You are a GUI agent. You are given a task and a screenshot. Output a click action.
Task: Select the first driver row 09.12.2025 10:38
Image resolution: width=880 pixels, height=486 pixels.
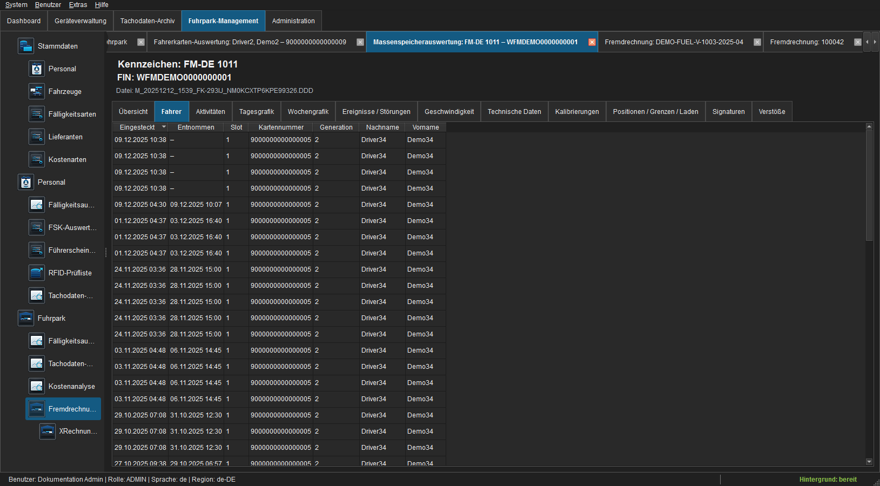pyautogui.click(x=279, y=140)
